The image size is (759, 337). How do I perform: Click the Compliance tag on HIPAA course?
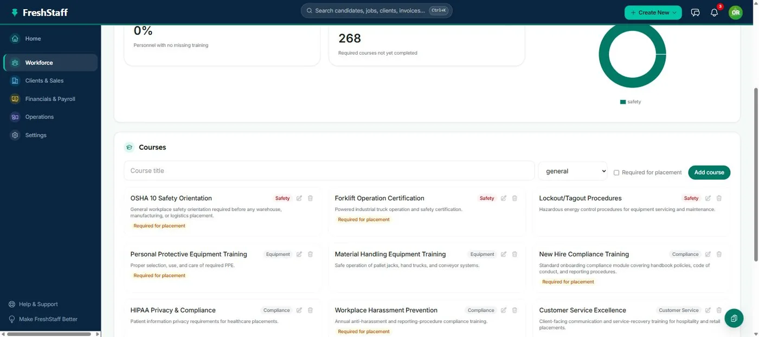(276, 310)
